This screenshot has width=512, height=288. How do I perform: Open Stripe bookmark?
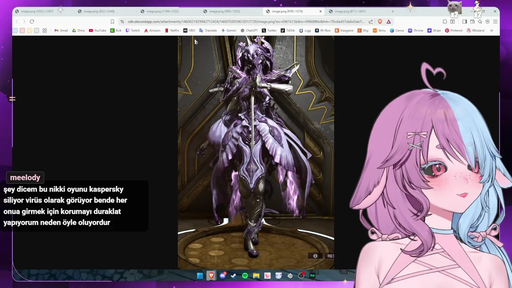[x=434, y=30]
